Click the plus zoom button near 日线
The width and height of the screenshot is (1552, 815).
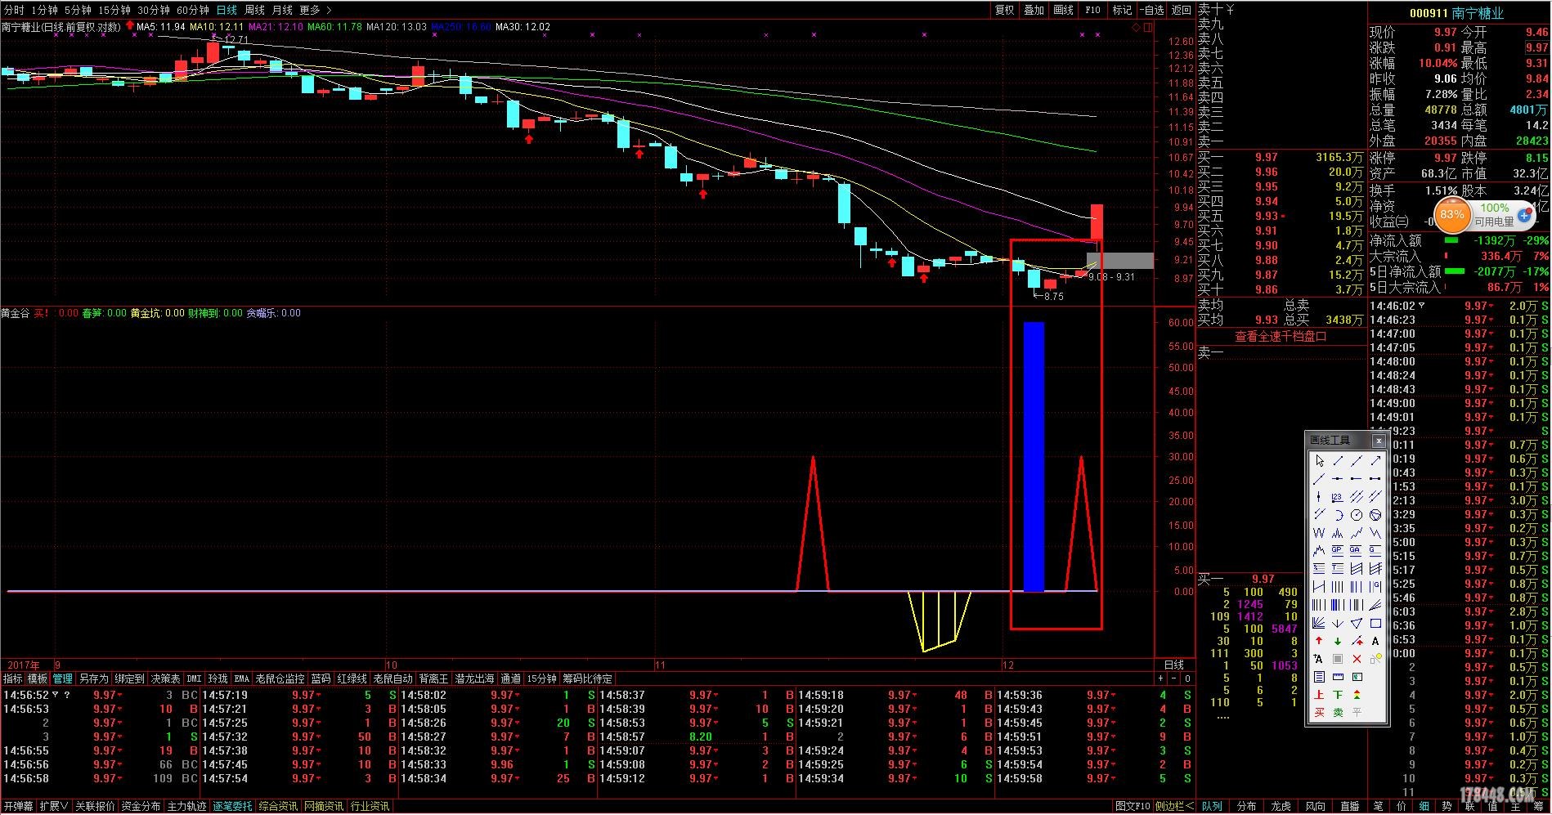tap(1160, 678)
